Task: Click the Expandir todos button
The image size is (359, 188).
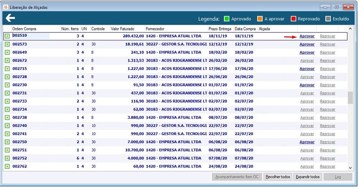Action: [x=307, y=177]
